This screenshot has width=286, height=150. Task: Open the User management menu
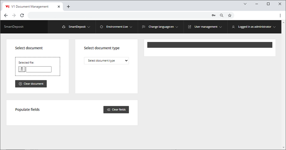[x=205, y=27]
